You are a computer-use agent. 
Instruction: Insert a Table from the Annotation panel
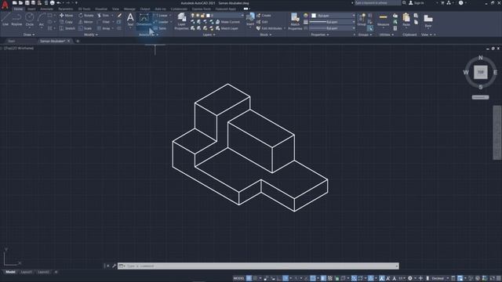[x=160, y=28]
